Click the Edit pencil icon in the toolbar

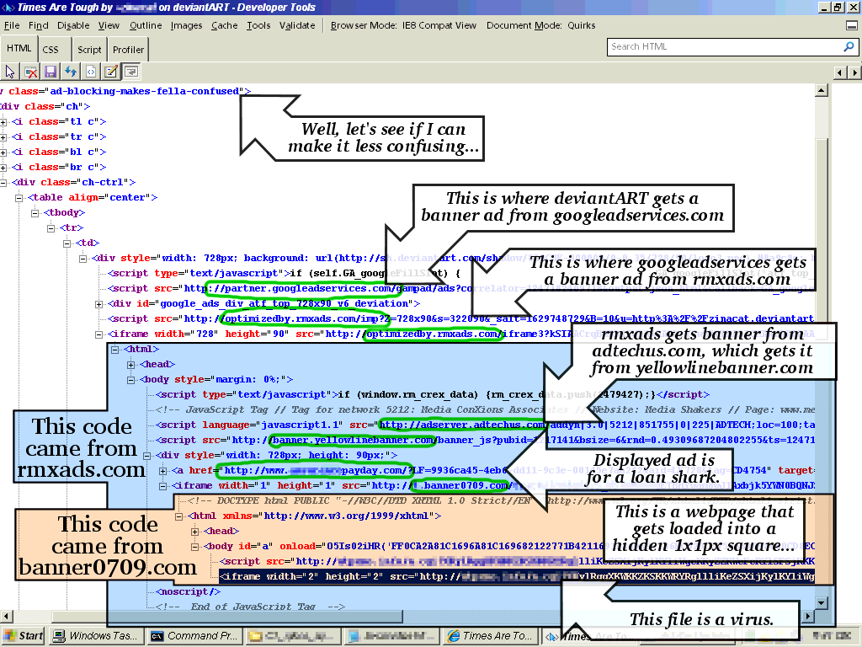pos(110,72)
